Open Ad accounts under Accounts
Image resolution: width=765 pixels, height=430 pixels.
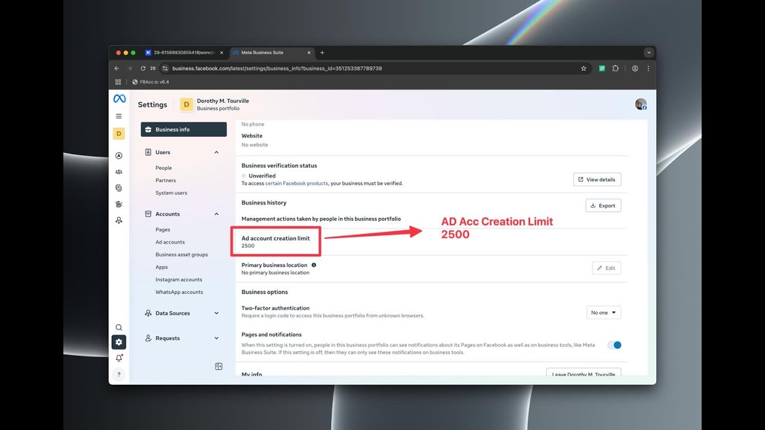click(170, 242)
